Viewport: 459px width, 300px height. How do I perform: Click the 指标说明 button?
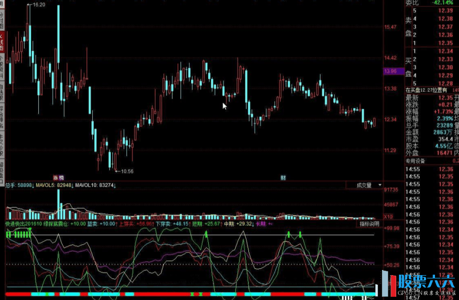[x=369, y=224]
